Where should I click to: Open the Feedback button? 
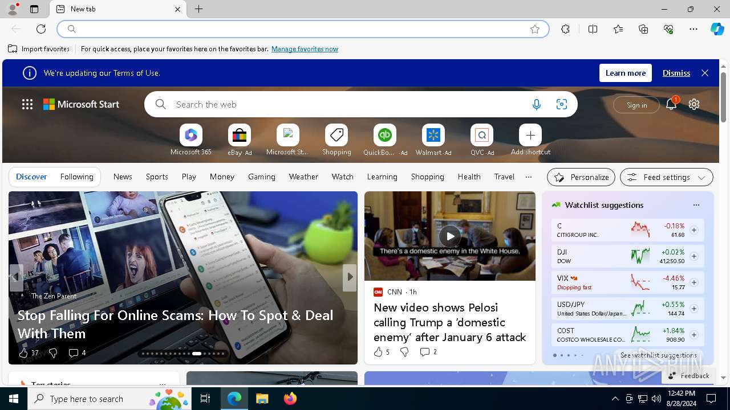click(x=688, y=376)
